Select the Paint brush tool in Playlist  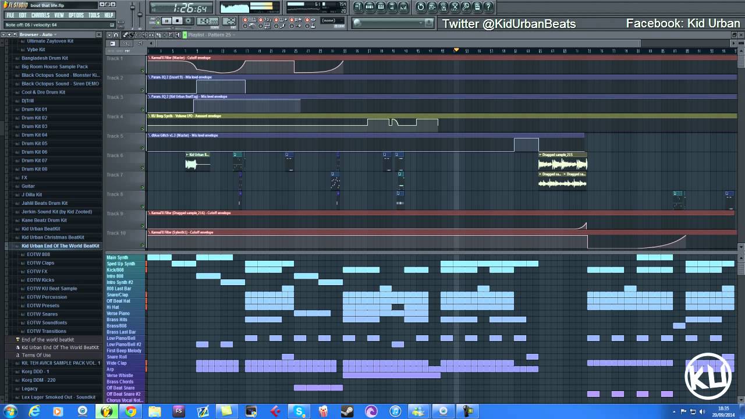click(131, 35)
